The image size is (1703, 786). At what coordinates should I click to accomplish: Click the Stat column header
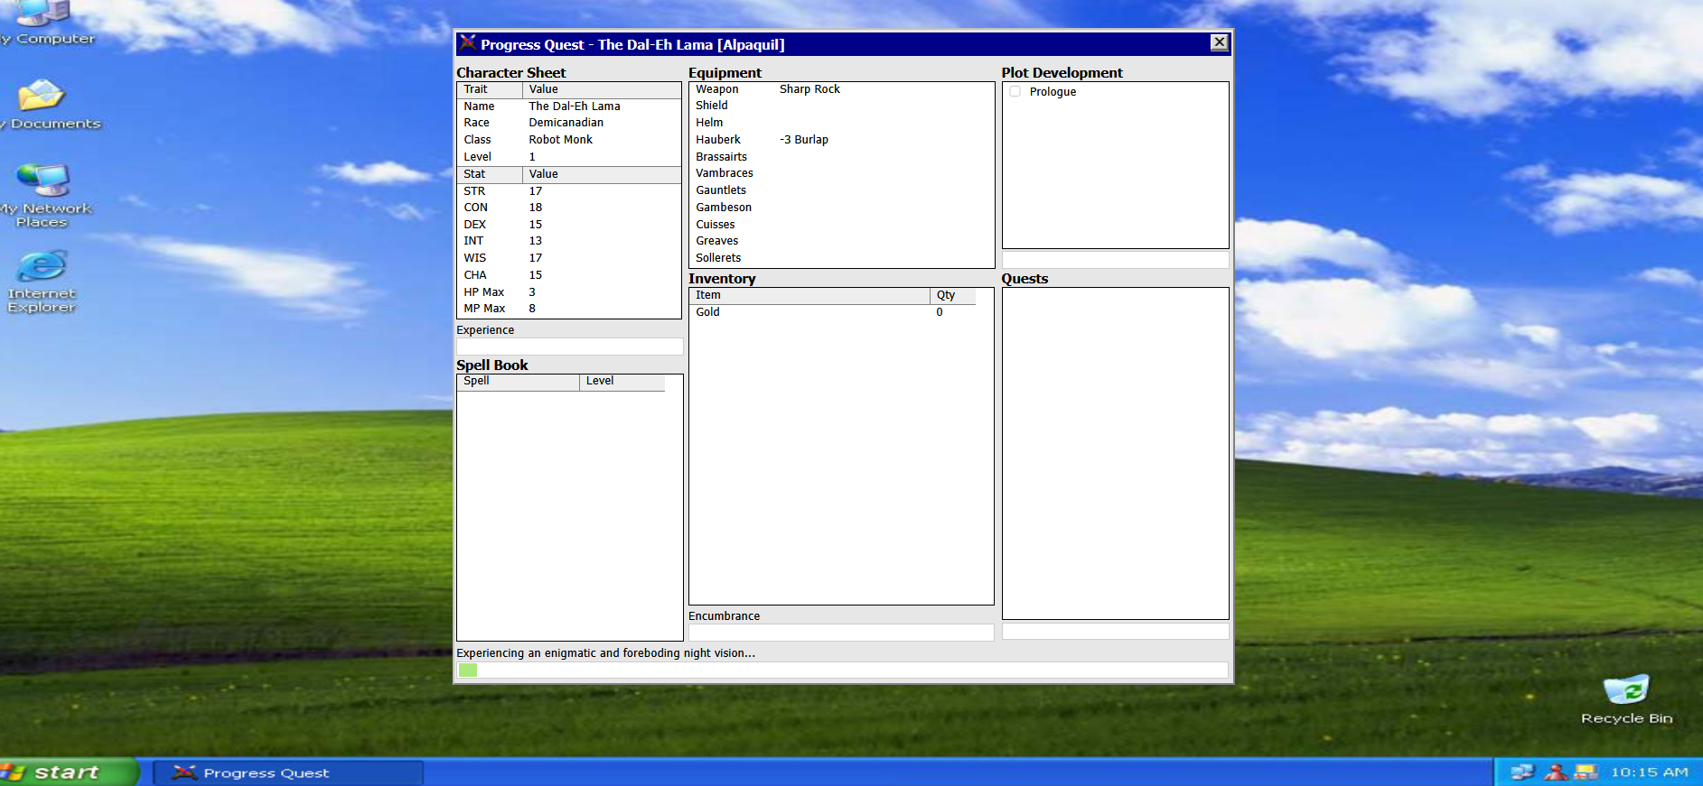490,175
